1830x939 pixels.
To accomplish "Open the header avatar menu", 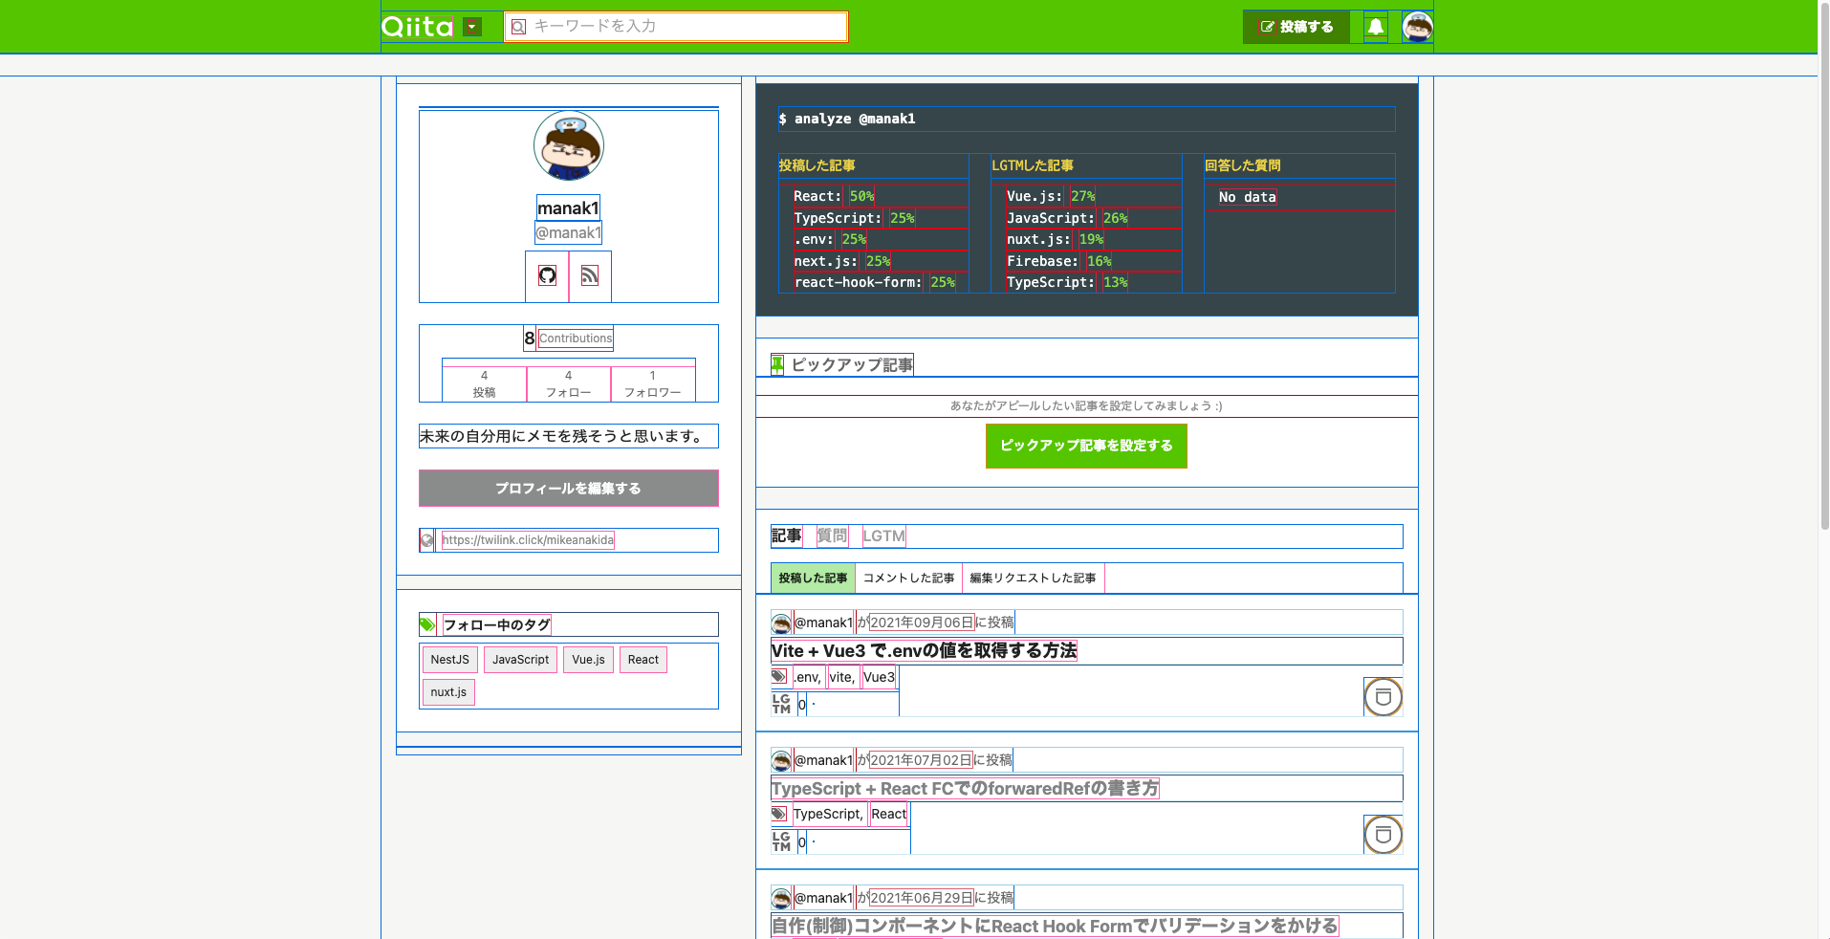I will coord(1416,27).
